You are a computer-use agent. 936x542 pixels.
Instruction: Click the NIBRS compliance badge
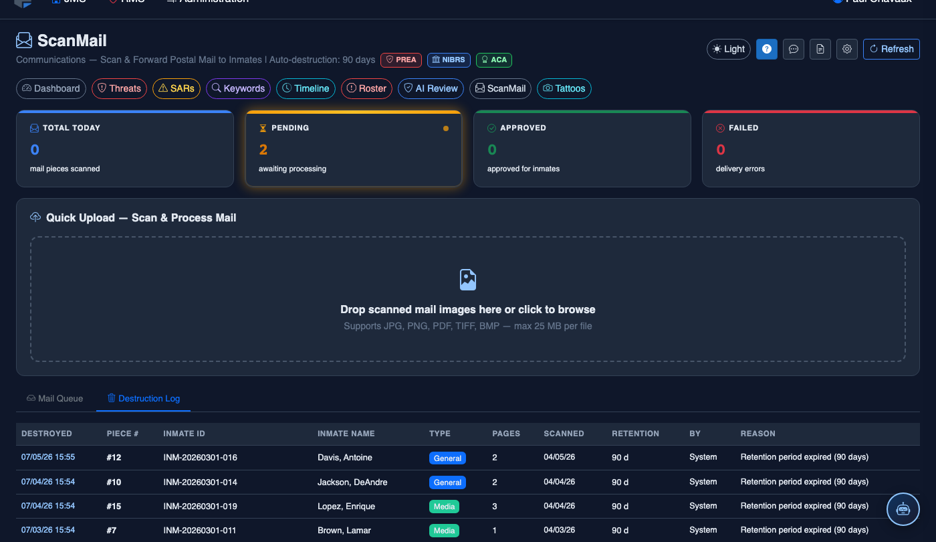pos(449,60)
